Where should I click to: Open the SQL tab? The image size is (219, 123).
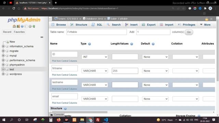[97, 25]
